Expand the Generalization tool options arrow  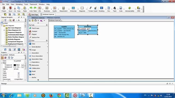point(47,47)
